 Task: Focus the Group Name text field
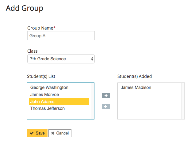(61, 36)
